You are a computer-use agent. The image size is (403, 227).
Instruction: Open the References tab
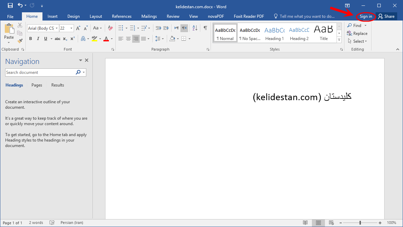pyautogui.click(x=122, y=16)
